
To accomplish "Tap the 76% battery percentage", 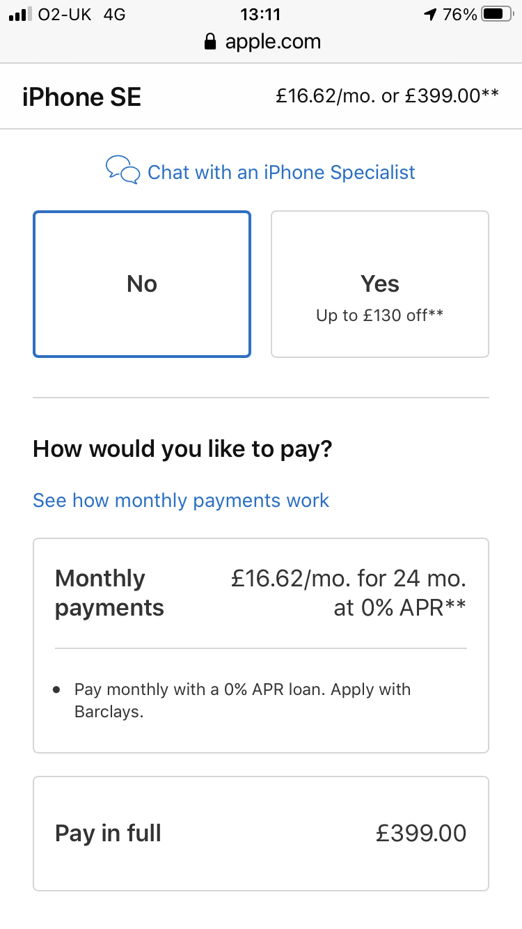I will 460,14.
